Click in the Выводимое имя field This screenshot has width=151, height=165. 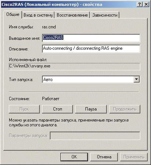click(x=91, y=38)
